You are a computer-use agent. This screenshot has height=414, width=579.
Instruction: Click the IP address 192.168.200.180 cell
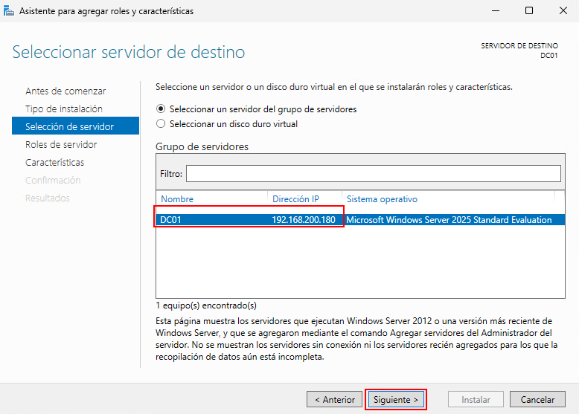pyautogui.click(x=304, y=220)
